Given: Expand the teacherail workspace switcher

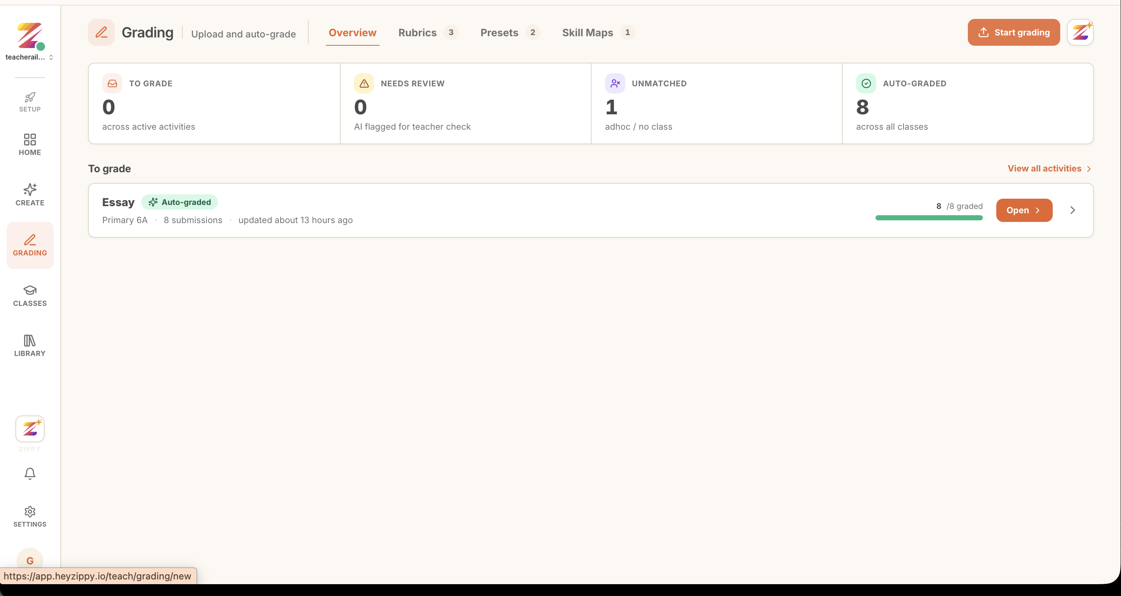Looking at the screenshot, I should (29, 57).
